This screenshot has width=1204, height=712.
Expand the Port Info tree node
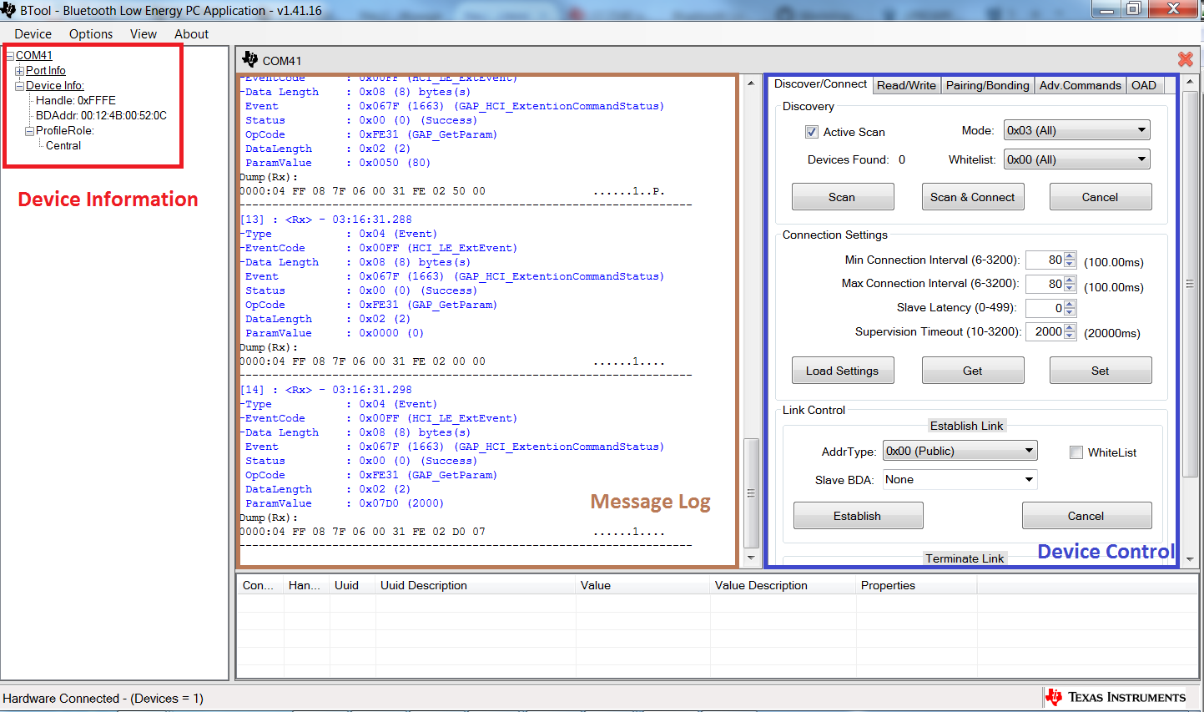click(19, 71)
